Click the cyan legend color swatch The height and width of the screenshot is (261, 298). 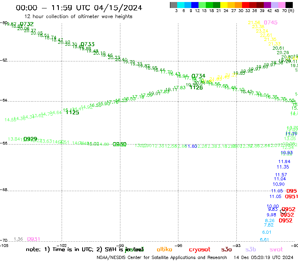pyautogui.click(x=181, y=5)
